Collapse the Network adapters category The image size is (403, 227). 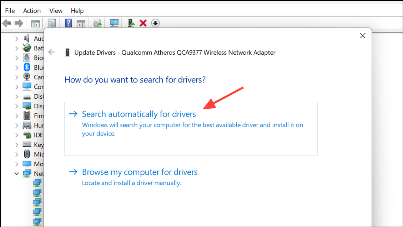point(16,174)
